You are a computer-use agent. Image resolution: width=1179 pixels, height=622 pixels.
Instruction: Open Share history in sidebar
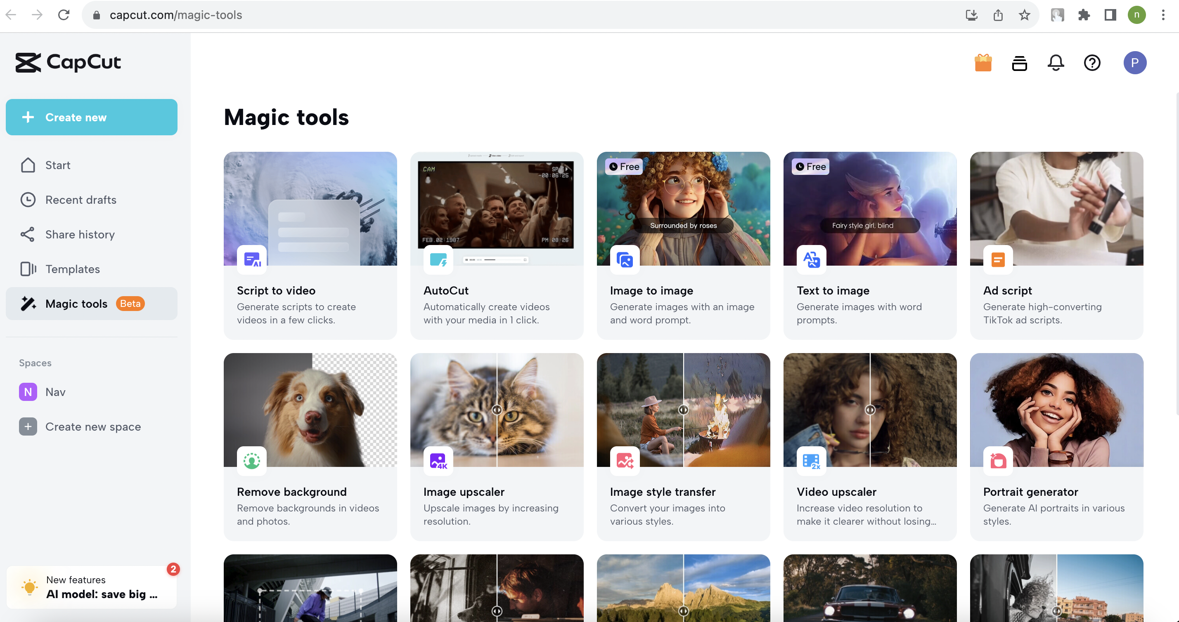click(x=80, y=235)
